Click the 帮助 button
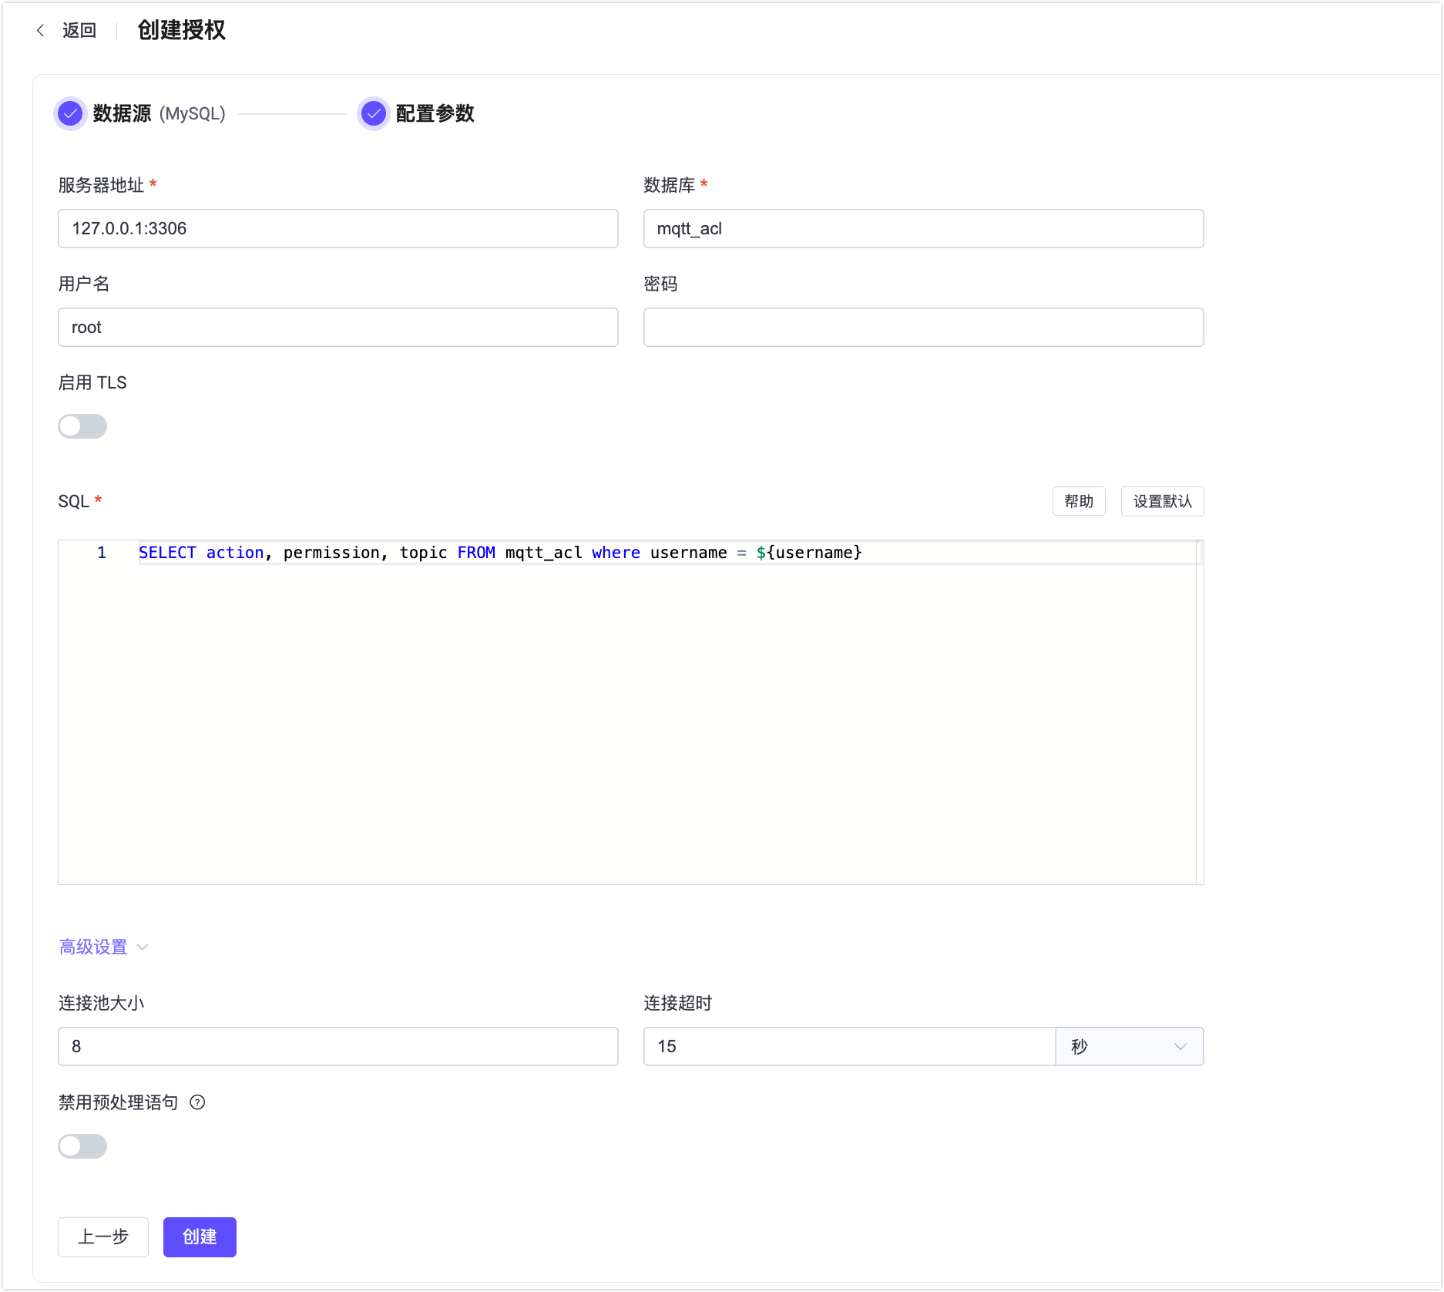Viewport: 1444px width, 1292px height. coord(1078,501)
